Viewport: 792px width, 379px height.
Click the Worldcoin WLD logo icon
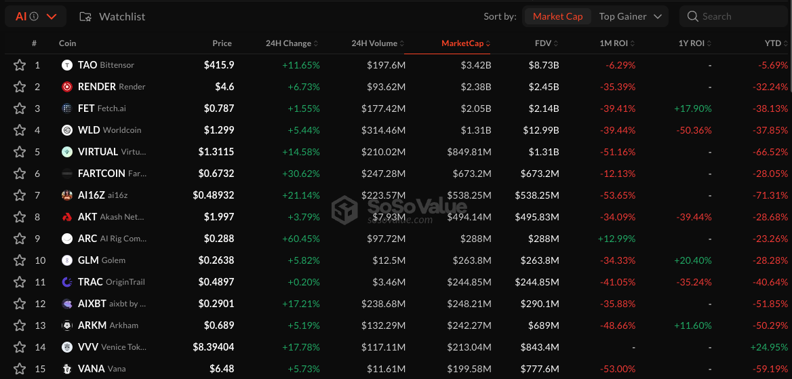pos(67,130)
